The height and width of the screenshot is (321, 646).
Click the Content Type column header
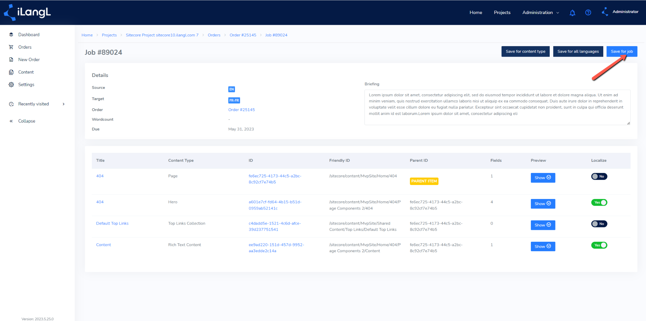coord(181,160)
